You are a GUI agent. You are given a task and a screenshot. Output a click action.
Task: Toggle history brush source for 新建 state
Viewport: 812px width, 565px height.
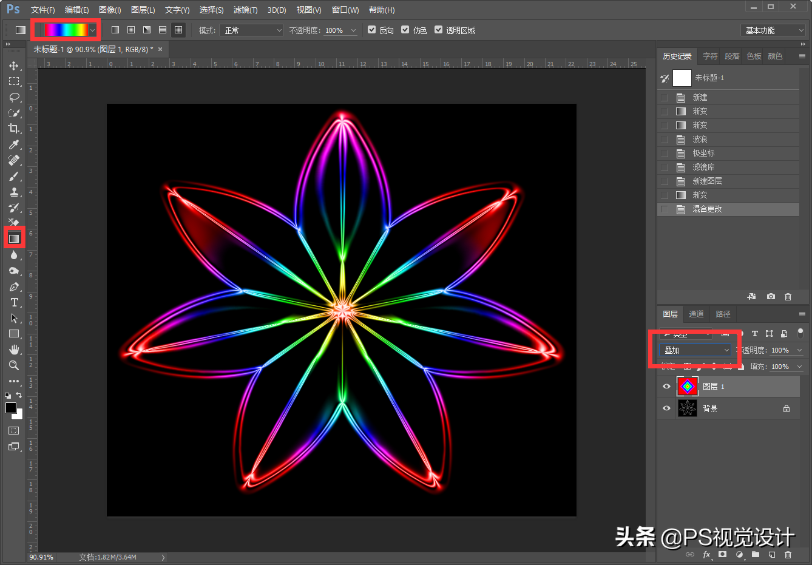pos(665,97)
